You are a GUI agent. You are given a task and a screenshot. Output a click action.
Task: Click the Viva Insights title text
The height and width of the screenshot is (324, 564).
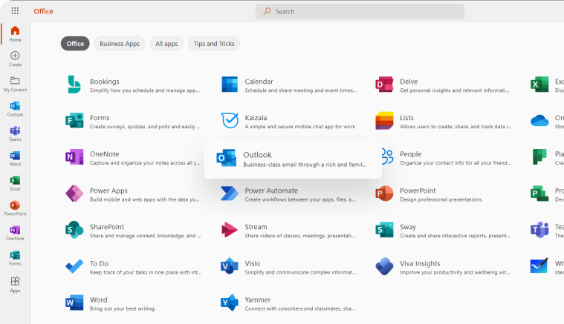[420, 263]
